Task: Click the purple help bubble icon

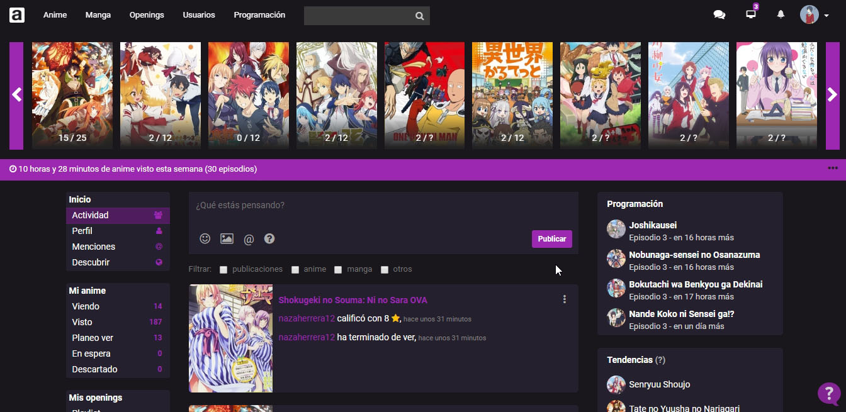Action: pyautogui.click(x=829, y=394)
